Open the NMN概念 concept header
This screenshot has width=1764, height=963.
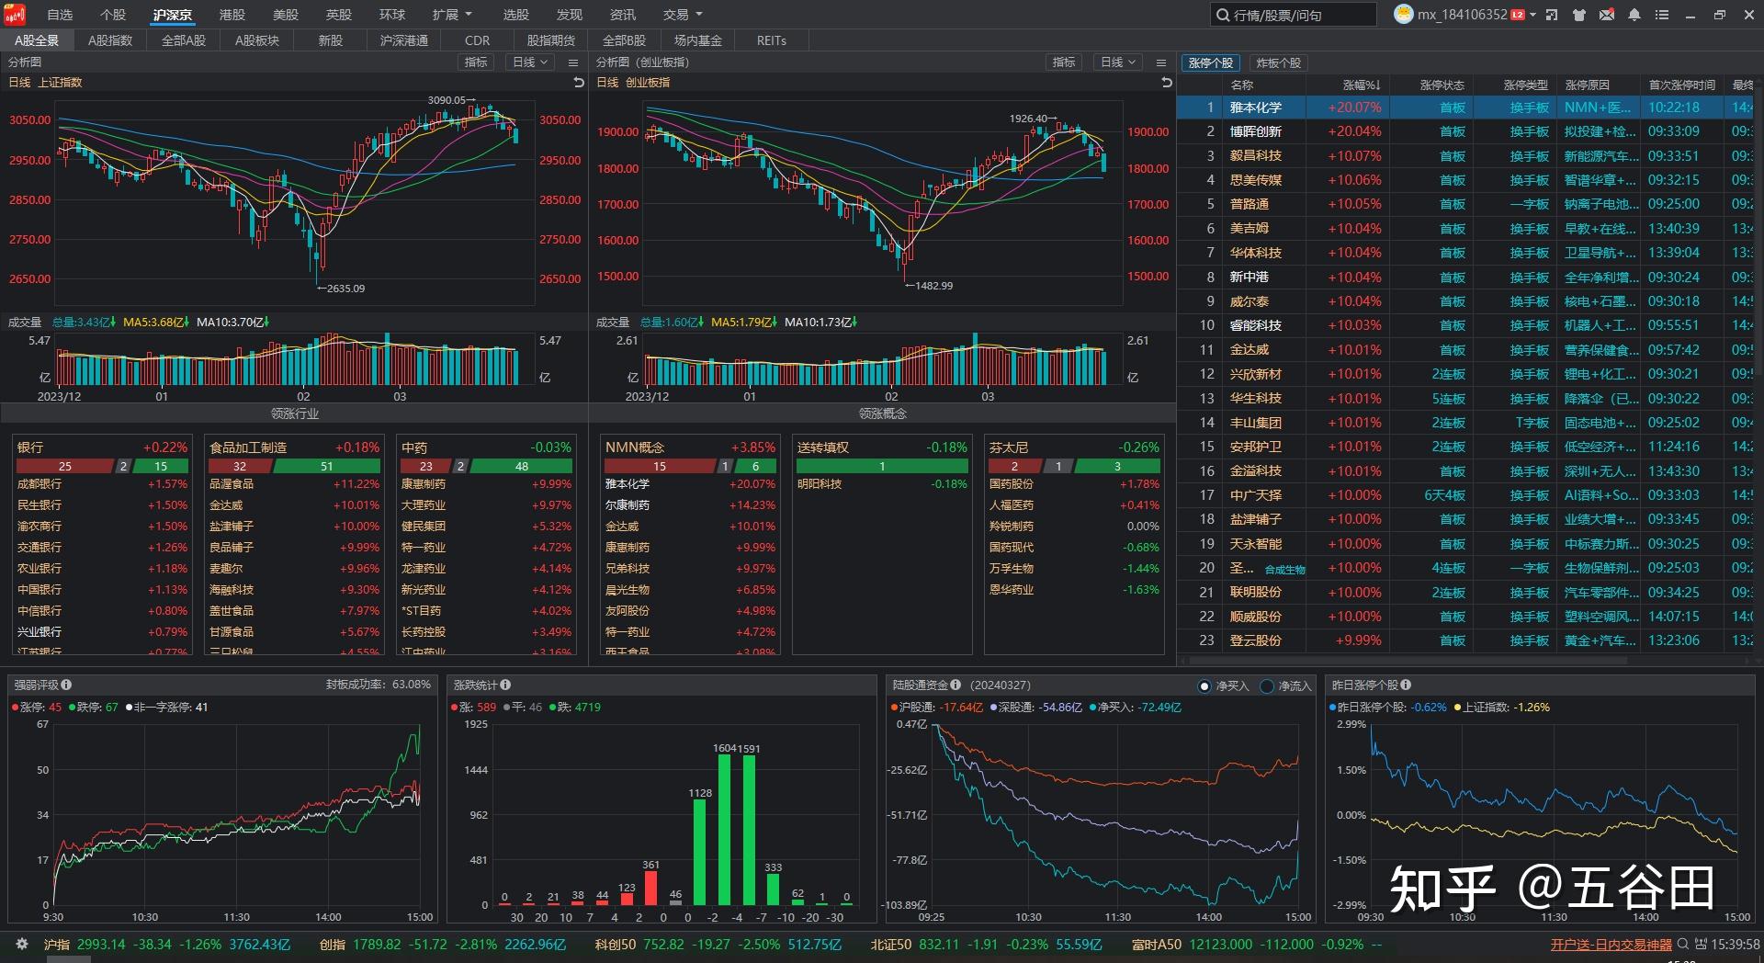690,447
